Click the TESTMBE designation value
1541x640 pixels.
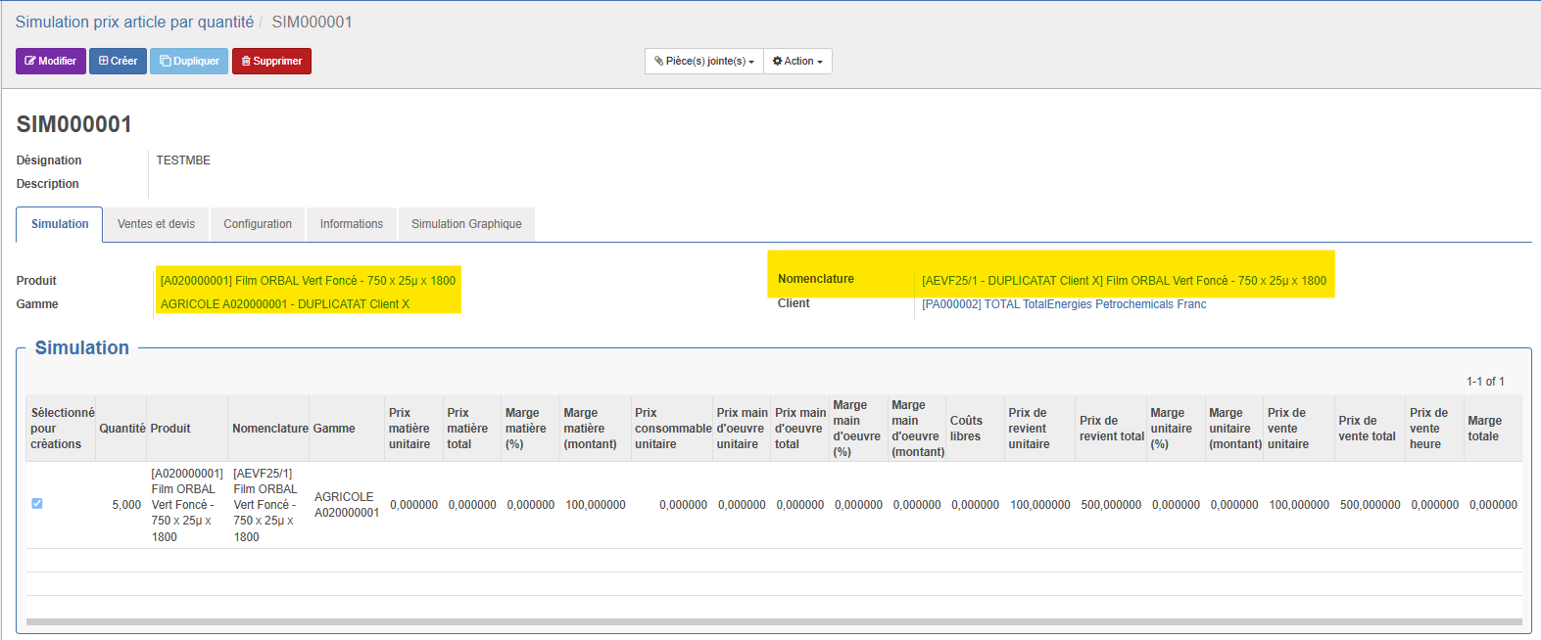(183, 160)
